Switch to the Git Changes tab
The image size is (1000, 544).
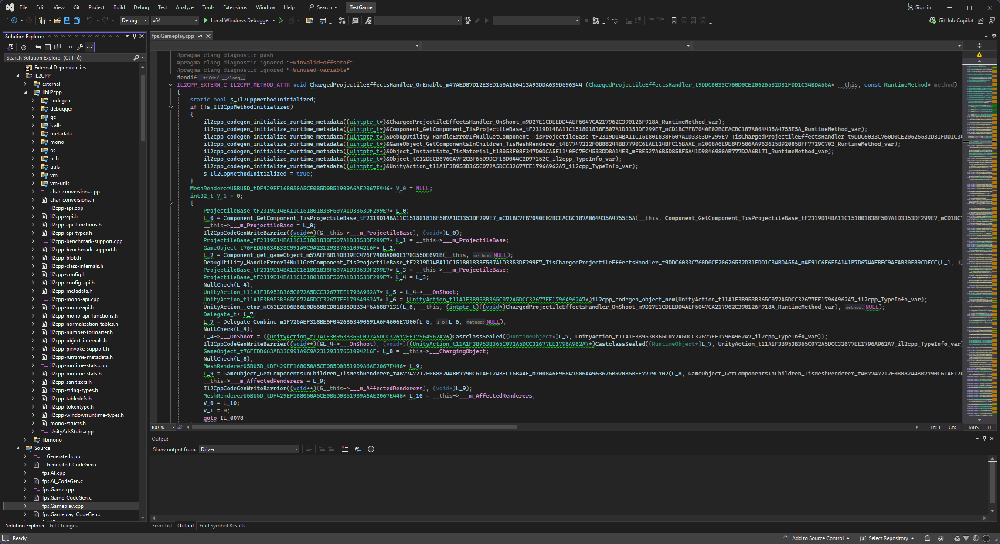click(64, 526)
